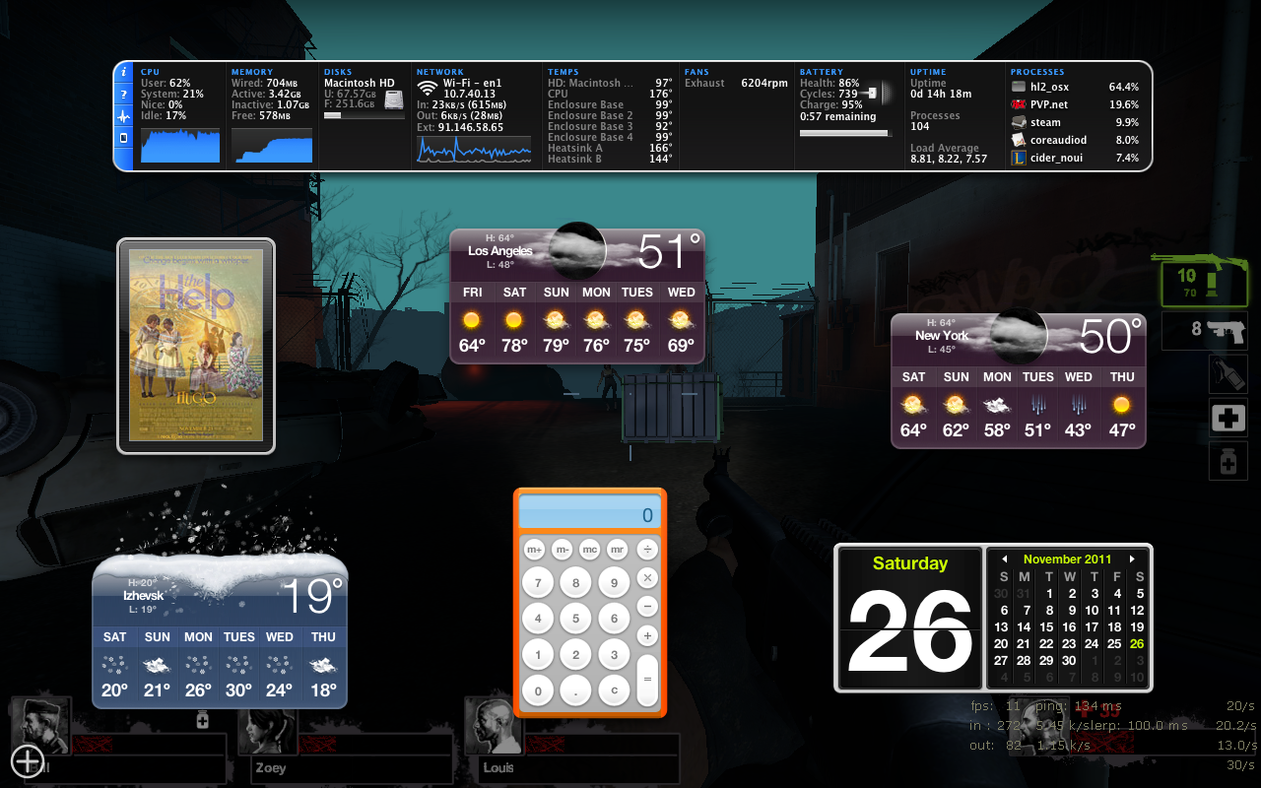Click the New York city name
Viewport: 1261px width, 788px height.
point(942,336)
